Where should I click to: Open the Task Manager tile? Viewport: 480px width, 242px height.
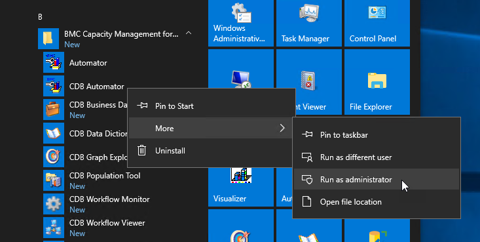tap(309, 24)
